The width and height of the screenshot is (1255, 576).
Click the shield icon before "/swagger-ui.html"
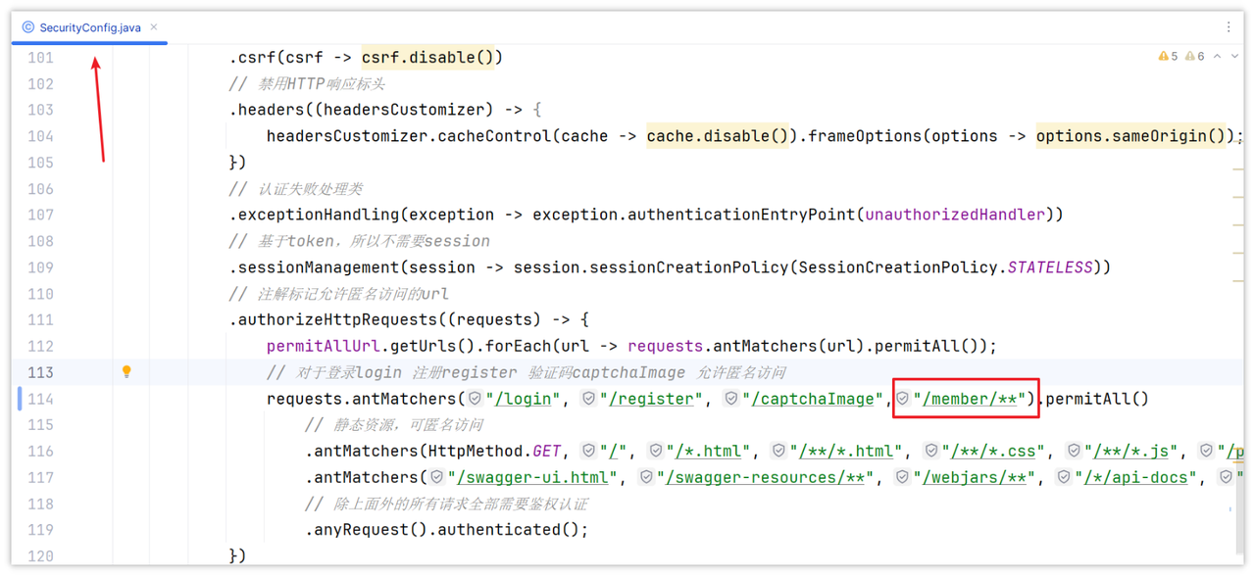(x=436, y=477)
